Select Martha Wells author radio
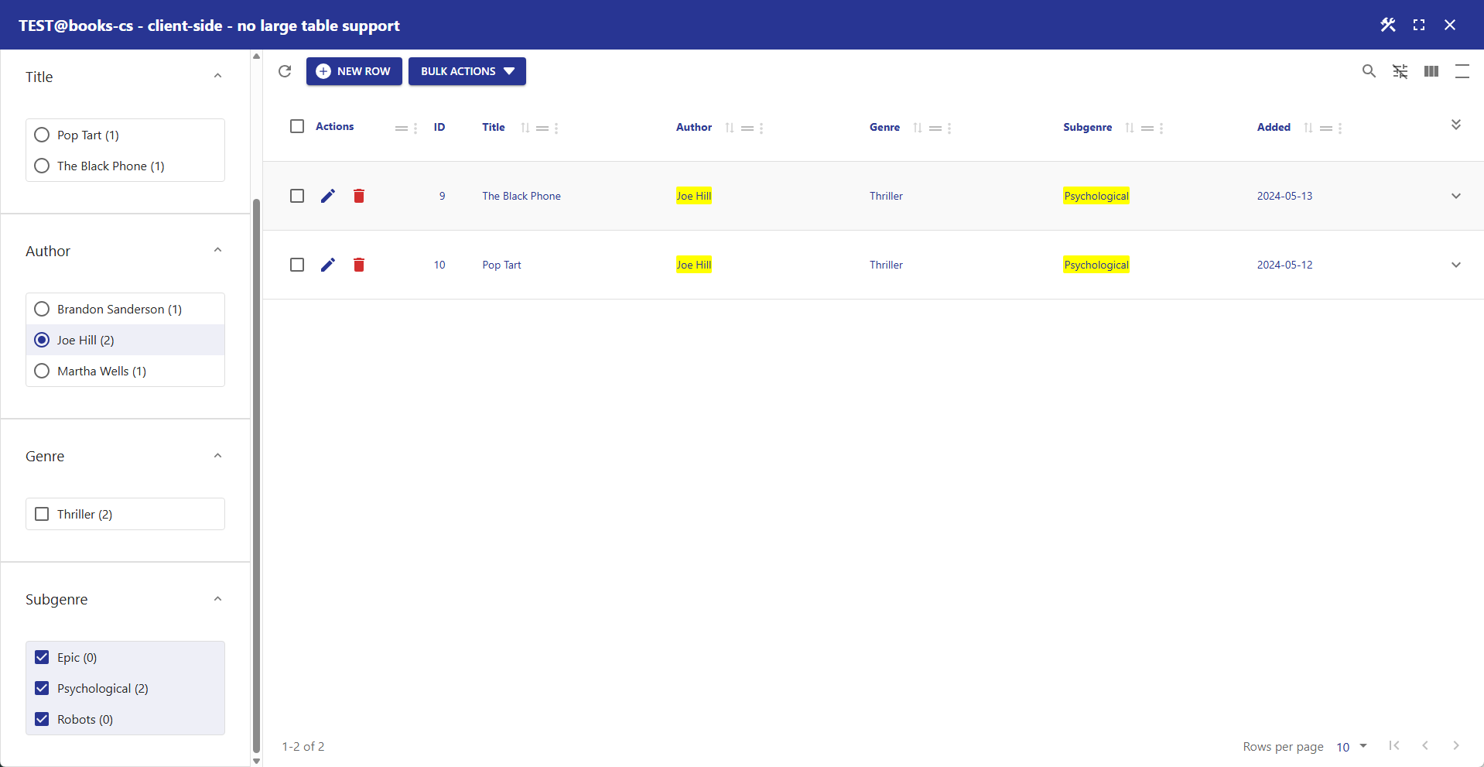Image resolution: width=1484 pixels, height=767 pixels. tap(42, 371)
